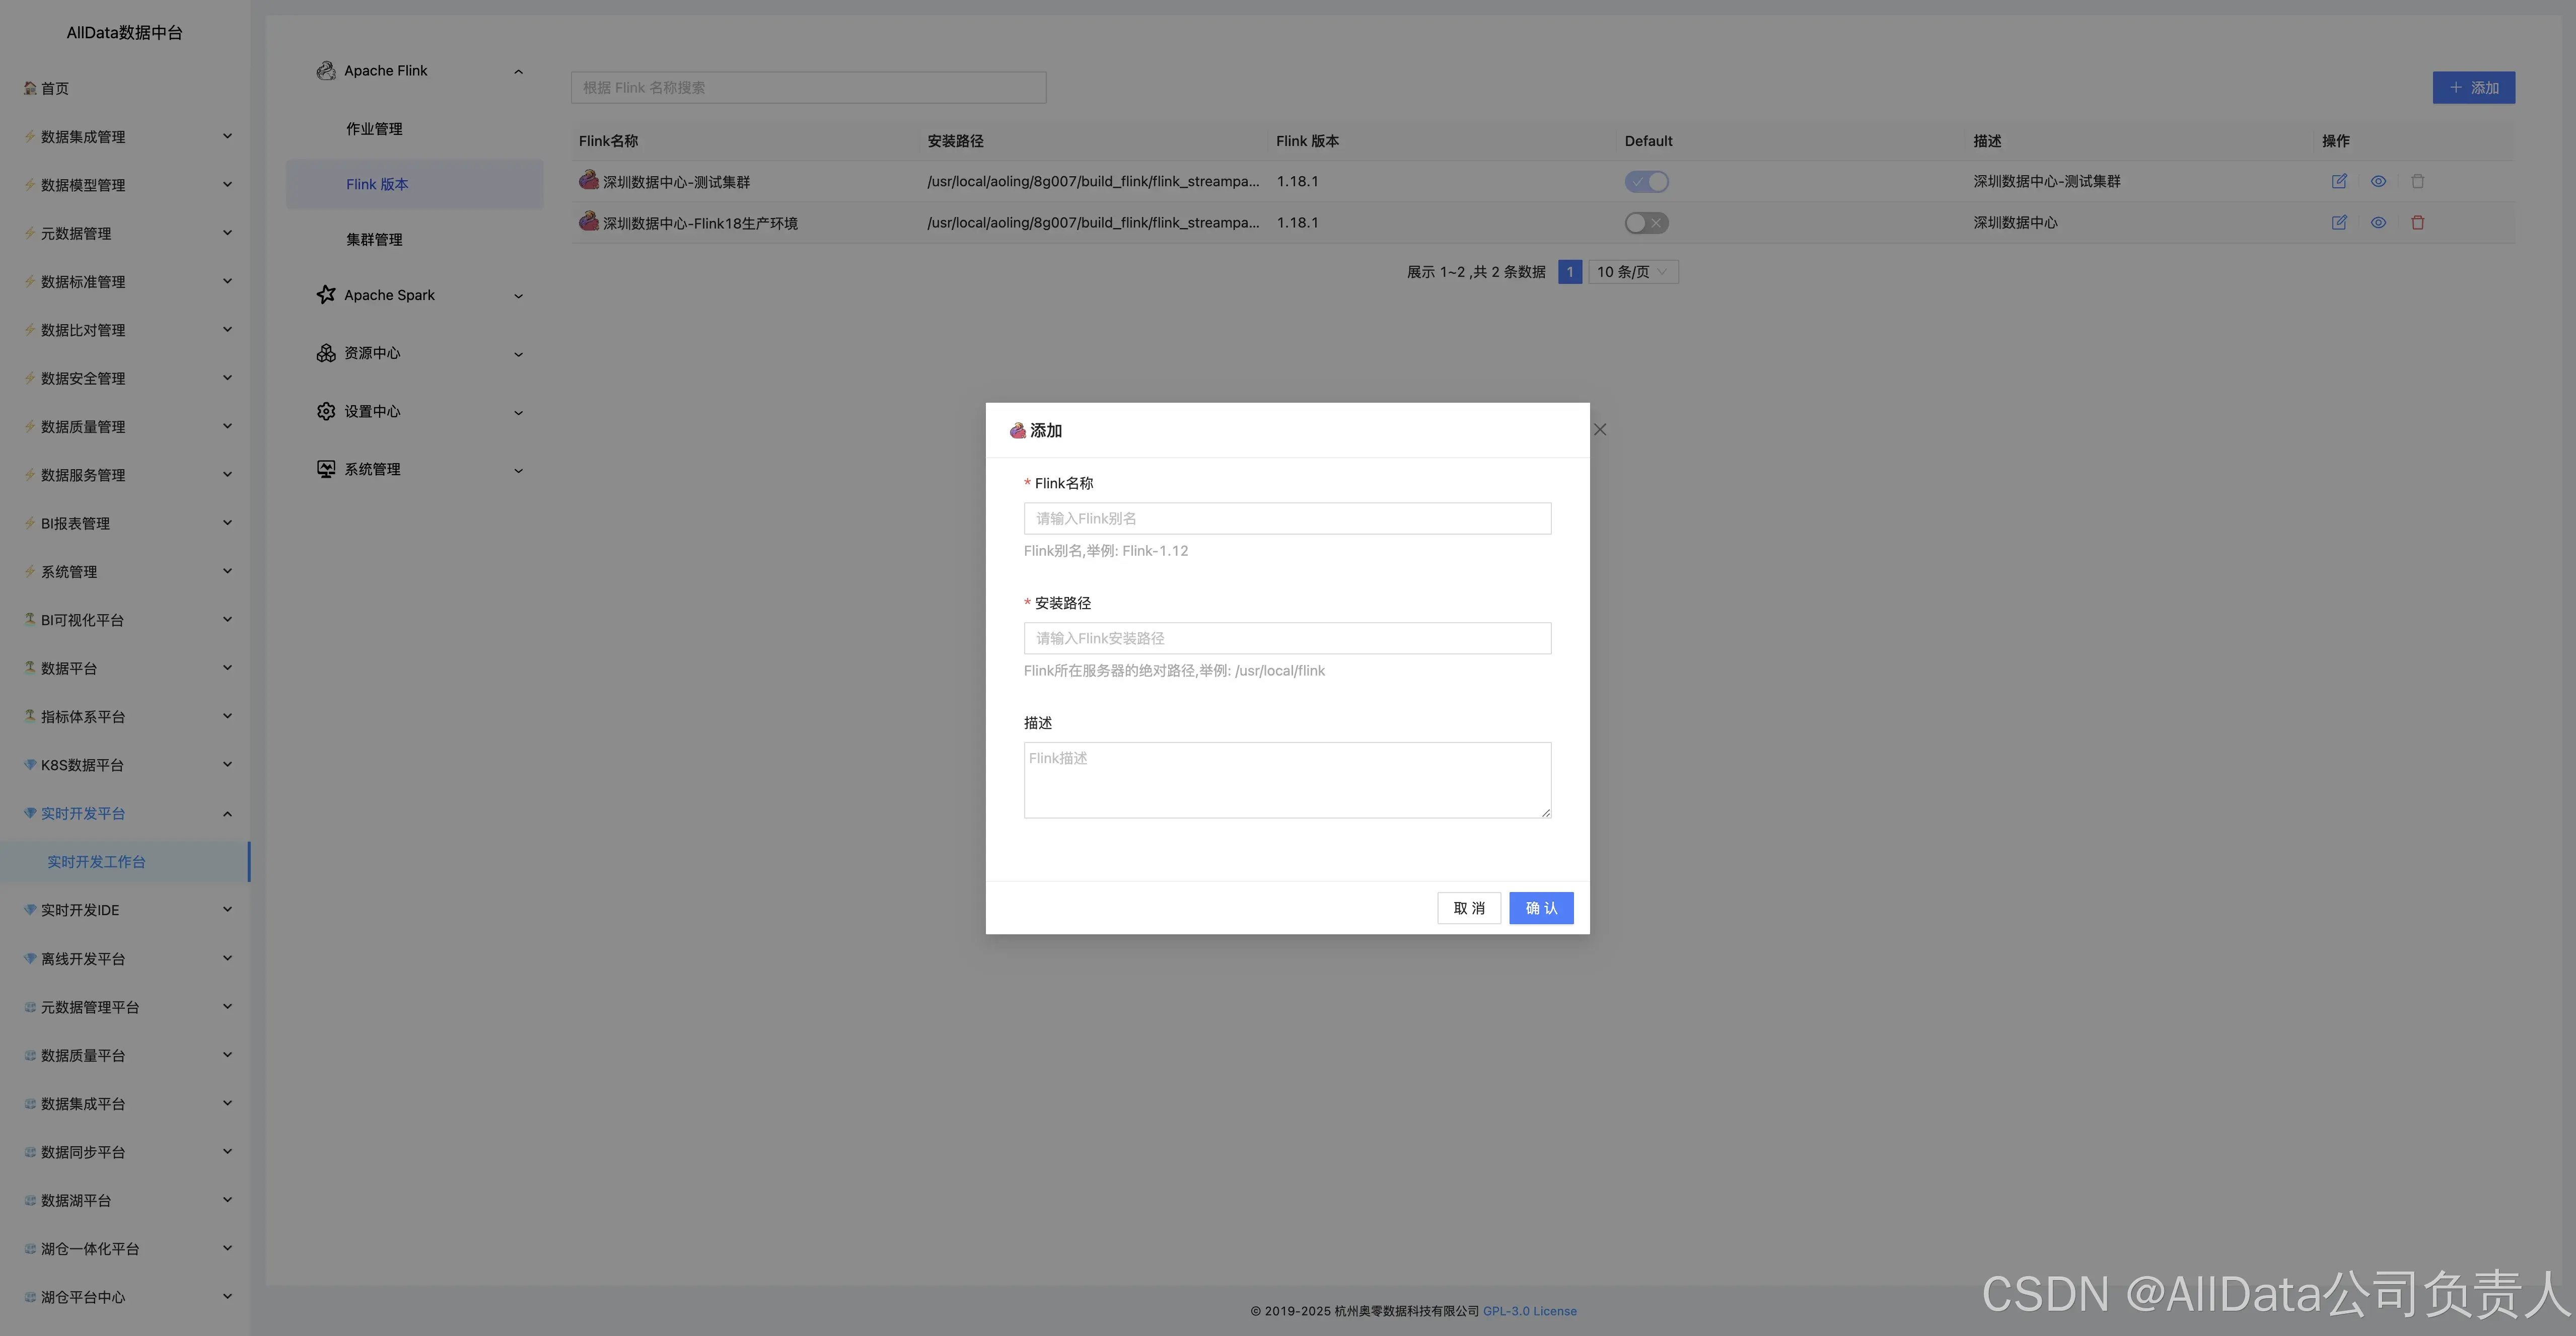
Task: View details eye icon for 深圳数据中心-测试集群
Action: [2378, 181]
